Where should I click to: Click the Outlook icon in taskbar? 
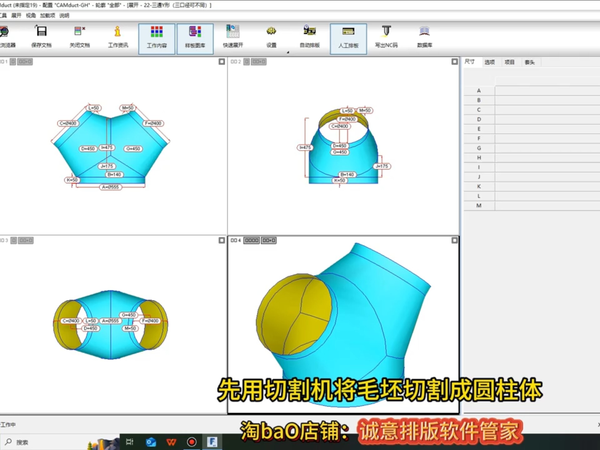coord(151,442)
